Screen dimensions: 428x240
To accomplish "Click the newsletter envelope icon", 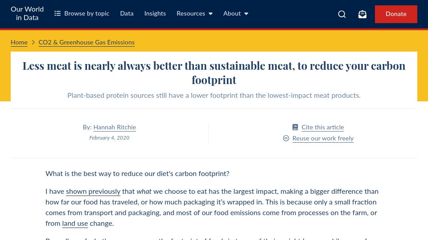I will coord(362,14).
